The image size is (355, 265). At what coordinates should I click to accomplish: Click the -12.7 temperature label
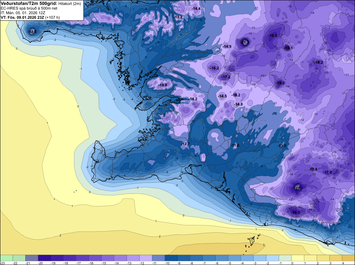[x=185, y=144]
